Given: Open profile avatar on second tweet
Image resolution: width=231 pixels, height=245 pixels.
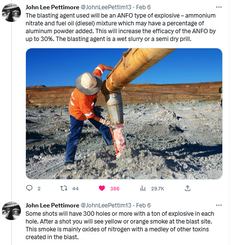Looking at the screenshot, I should (x=11, y=211).
